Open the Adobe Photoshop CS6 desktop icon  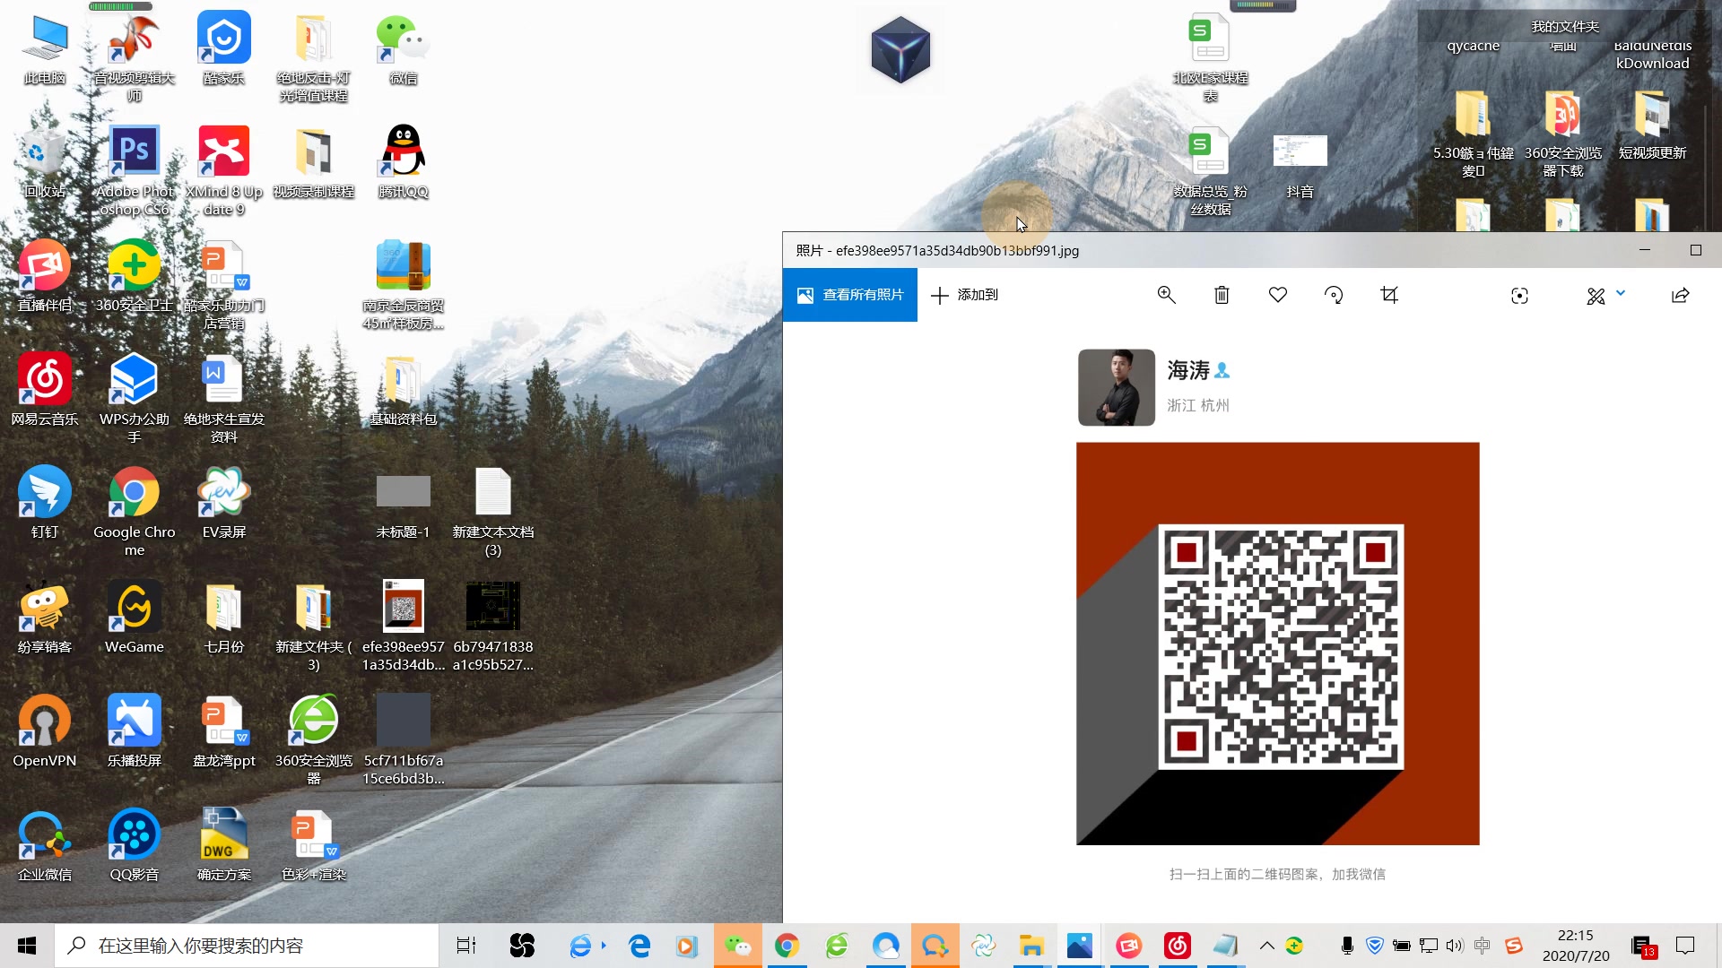[x=135, y=170]
